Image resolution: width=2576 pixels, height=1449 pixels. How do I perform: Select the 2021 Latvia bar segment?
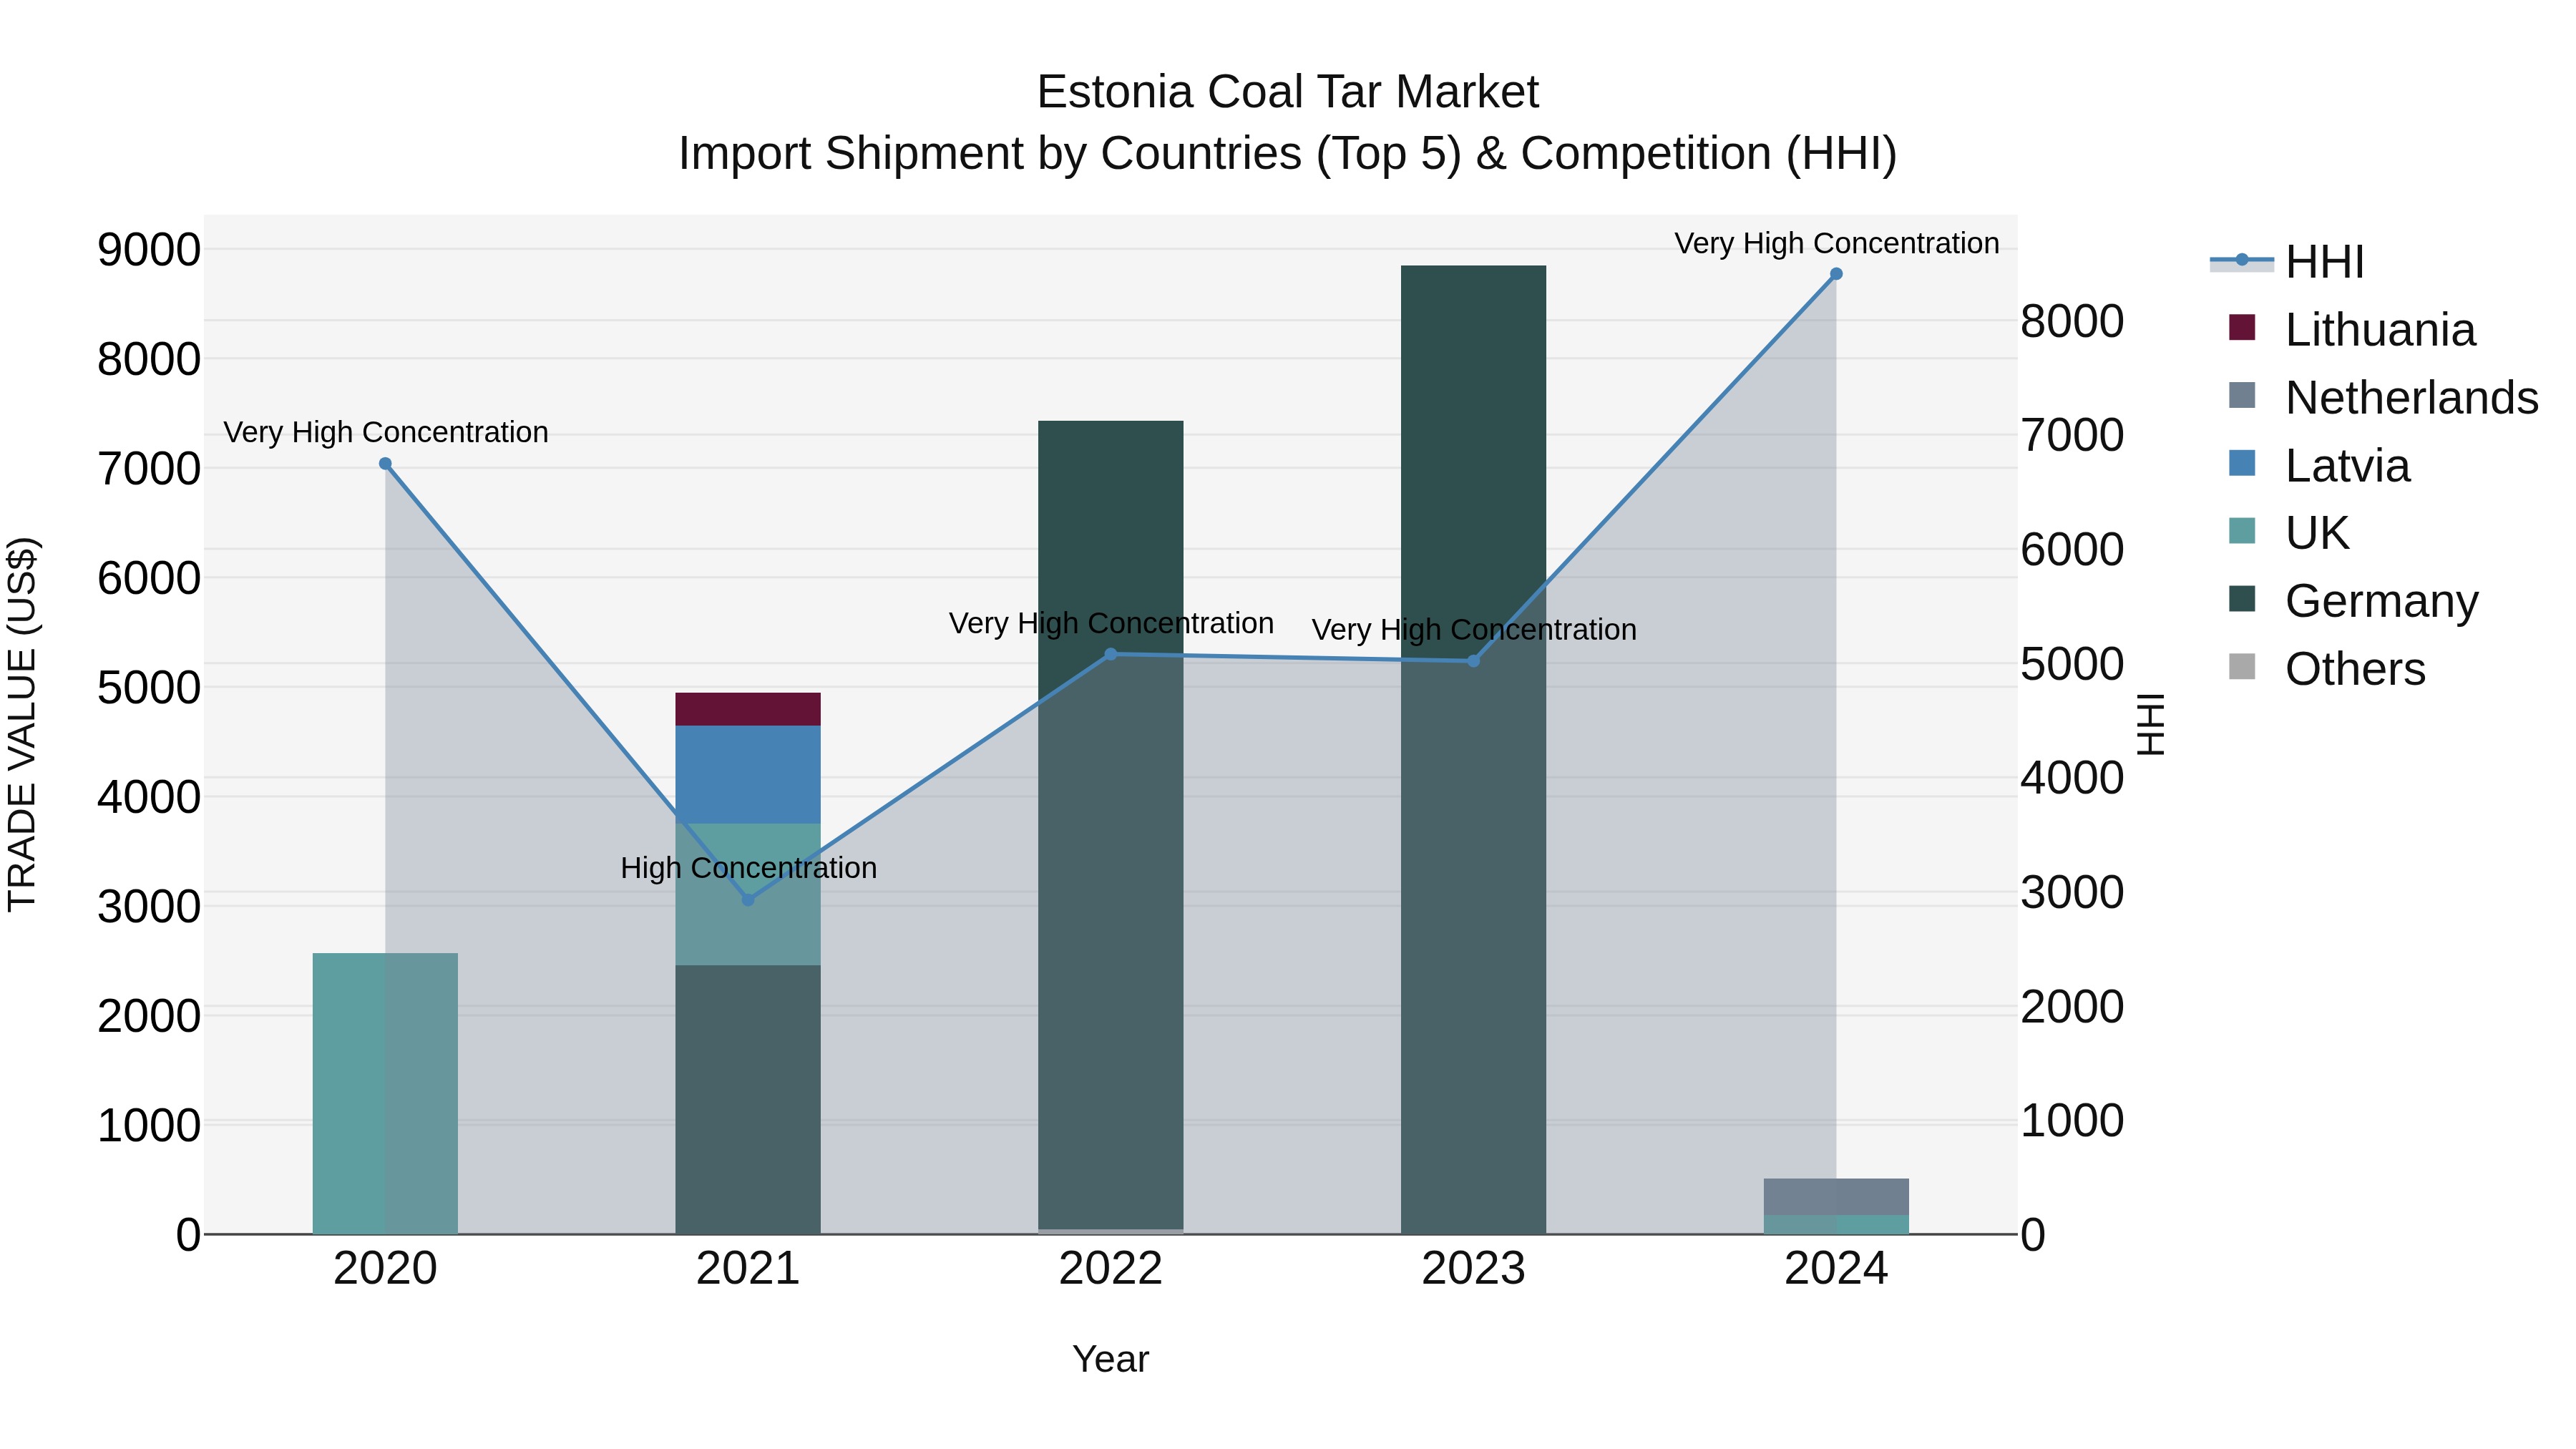point(748,775)
